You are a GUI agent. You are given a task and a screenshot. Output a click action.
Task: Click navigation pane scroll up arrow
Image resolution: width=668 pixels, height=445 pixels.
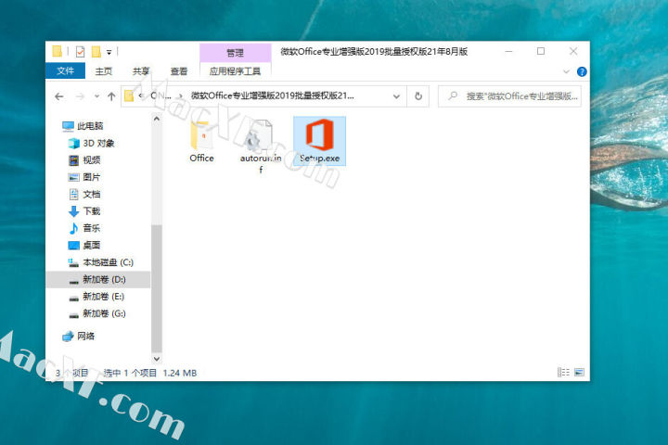click(x=157, y=119)
